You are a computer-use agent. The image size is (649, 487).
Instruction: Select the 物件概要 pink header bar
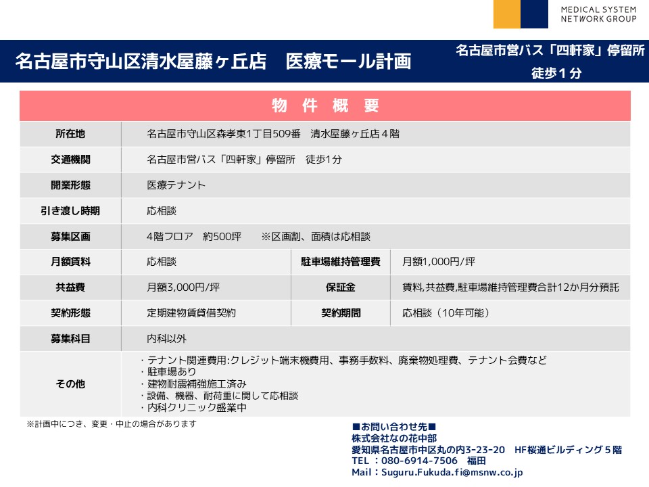click(324, 106)
